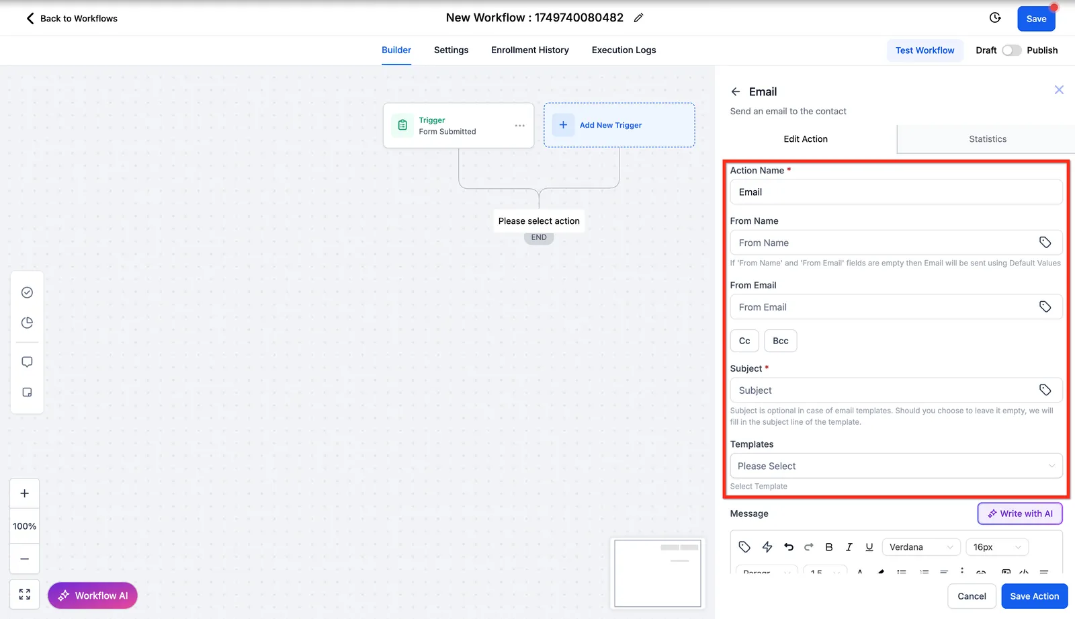Image resolution: width=1075 pixels, height=619 pixels.
Task: Add Bcc recipients button
Action: (x=781, y=341)
